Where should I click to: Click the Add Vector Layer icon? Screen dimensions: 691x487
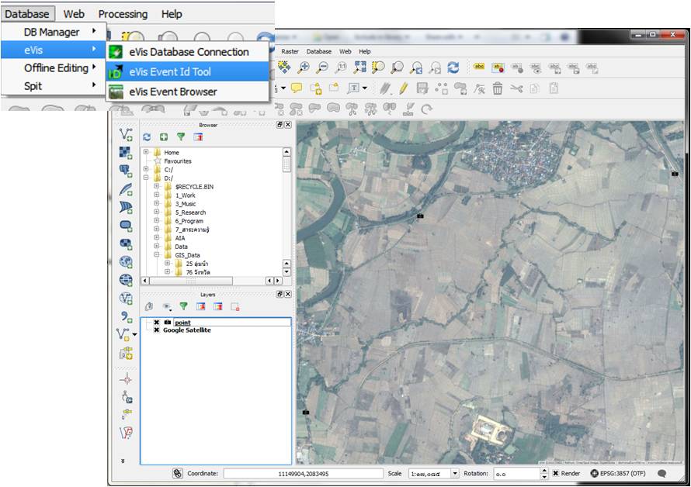126,134
